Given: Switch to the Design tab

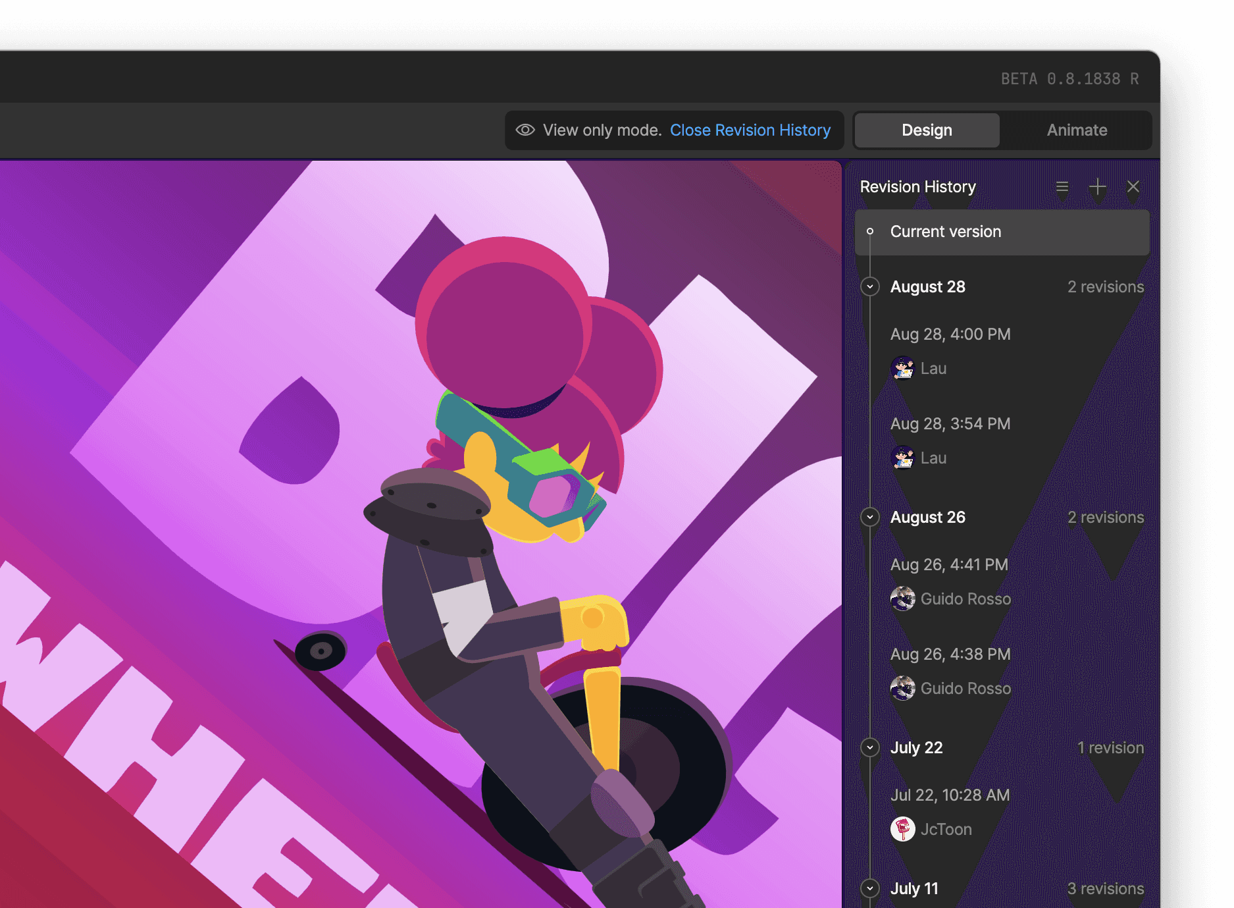Looking at the screenshot, I should 927,130.
